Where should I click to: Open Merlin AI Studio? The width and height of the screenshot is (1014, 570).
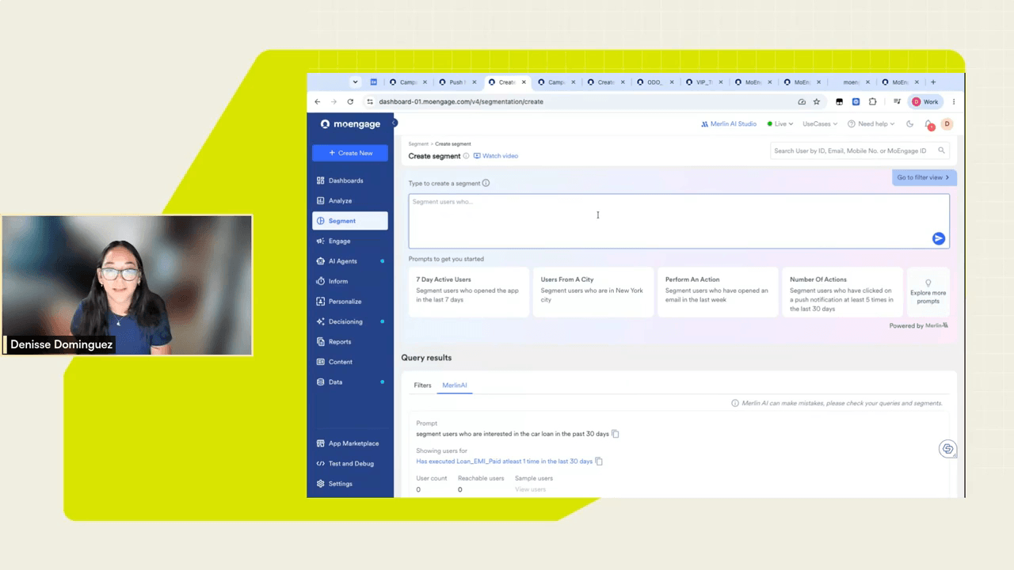coord(729,124)
